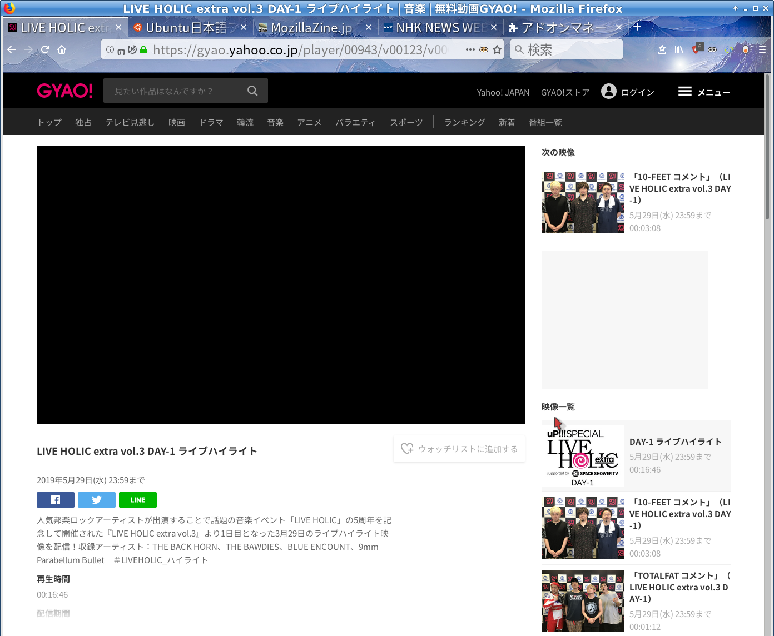Open the アニメ category

click(309, 122)
